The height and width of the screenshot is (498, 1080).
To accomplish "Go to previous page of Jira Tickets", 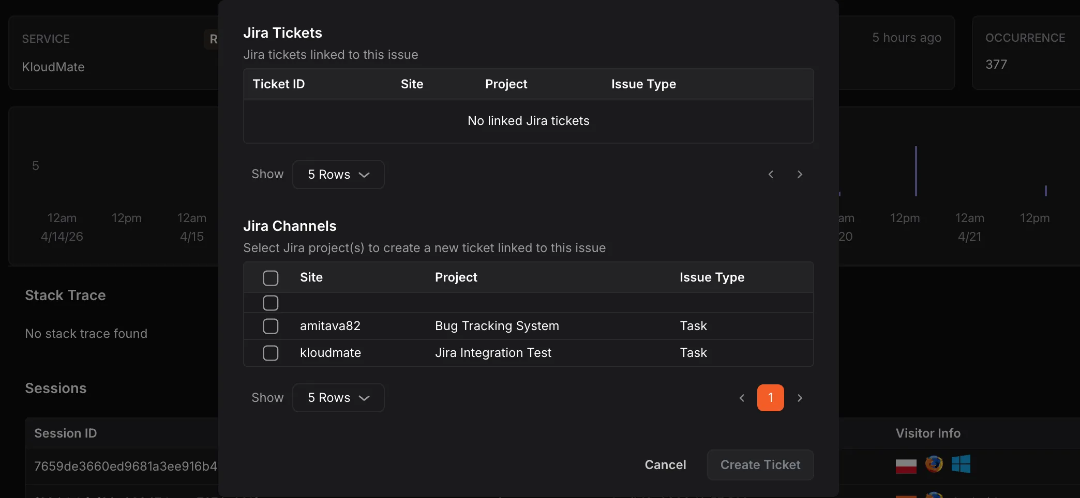I will (x=771, y=175).
